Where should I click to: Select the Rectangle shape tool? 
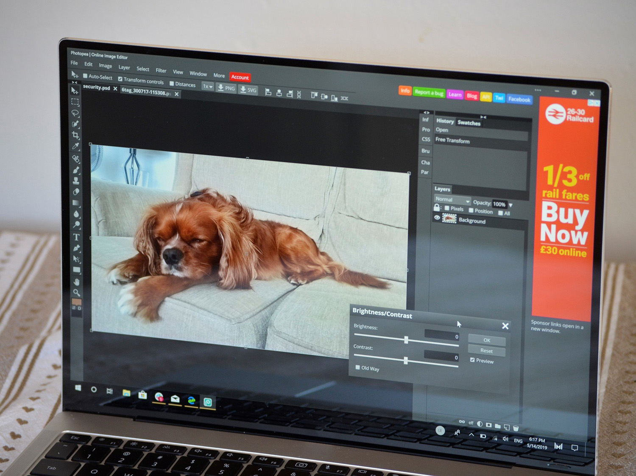(x=77, y=270)
